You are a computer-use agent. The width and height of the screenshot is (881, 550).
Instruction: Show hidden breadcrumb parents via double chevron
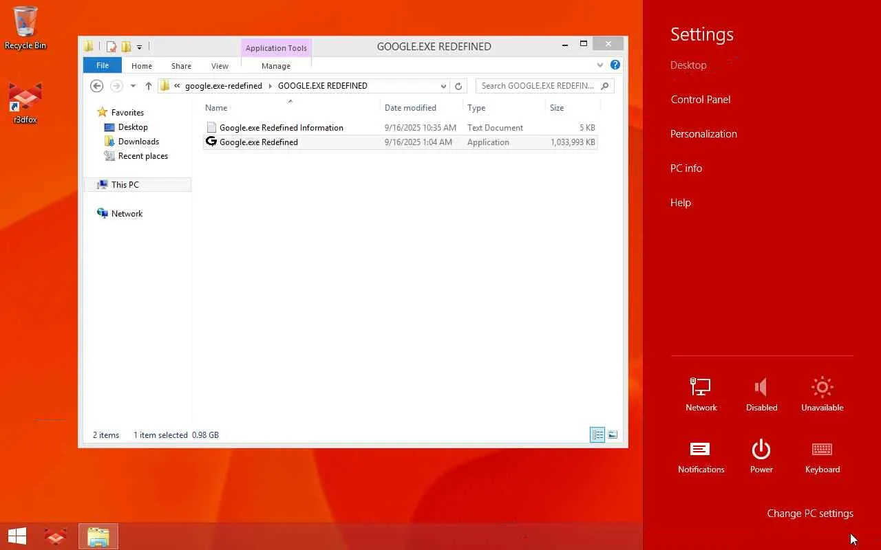[x=177, y=86]
